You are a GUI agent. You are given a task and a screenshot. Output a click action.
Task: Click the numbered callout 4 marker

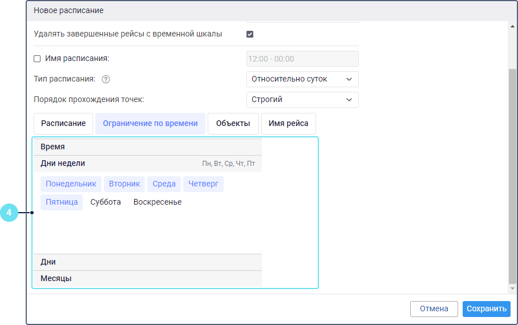(9, 213)
